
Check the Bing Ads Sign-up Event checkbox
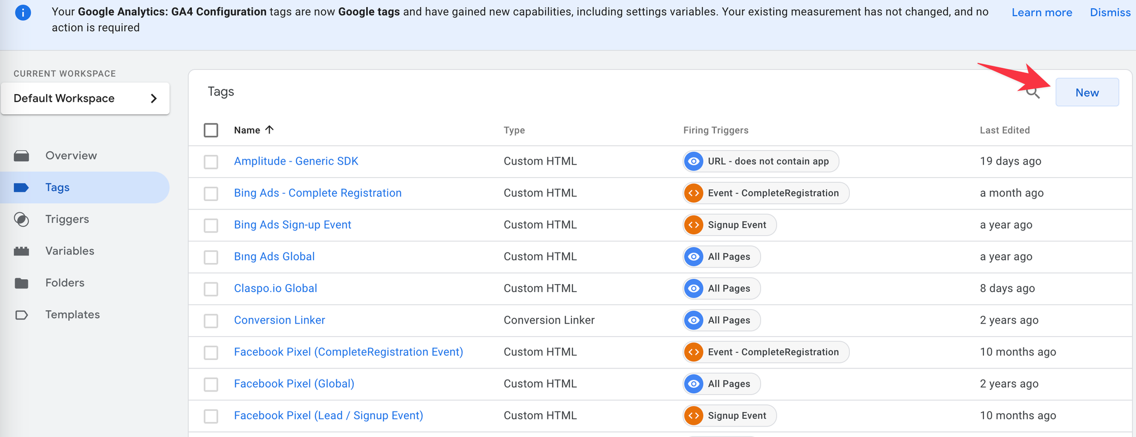(211, 225)
